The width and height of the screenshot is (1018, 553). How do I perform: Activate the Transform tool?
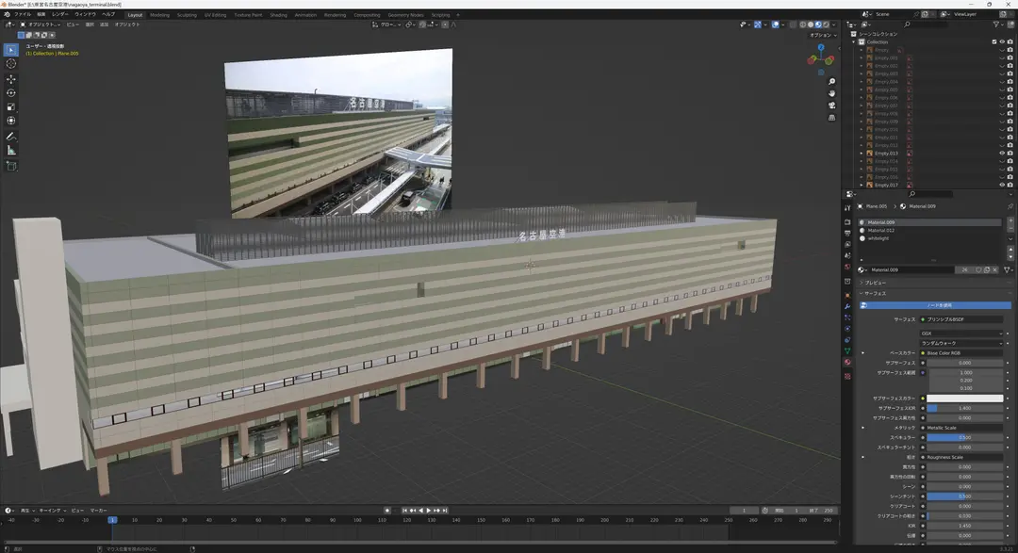11,121
